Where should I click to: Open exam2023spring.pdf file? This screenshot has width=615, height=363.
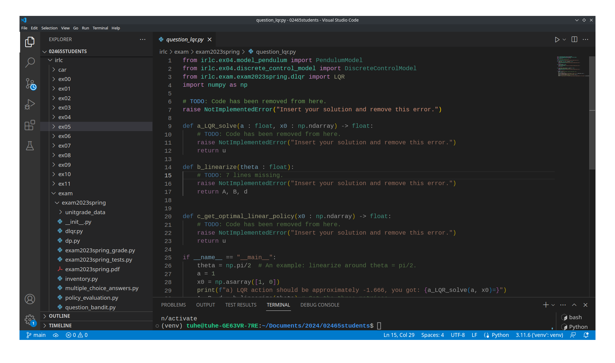click(x=97, y=269)
